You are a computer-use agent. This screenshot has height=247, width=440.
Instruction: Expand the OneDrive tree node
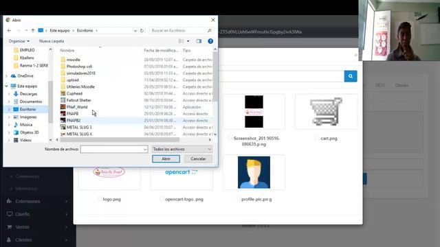coord(6,76)
